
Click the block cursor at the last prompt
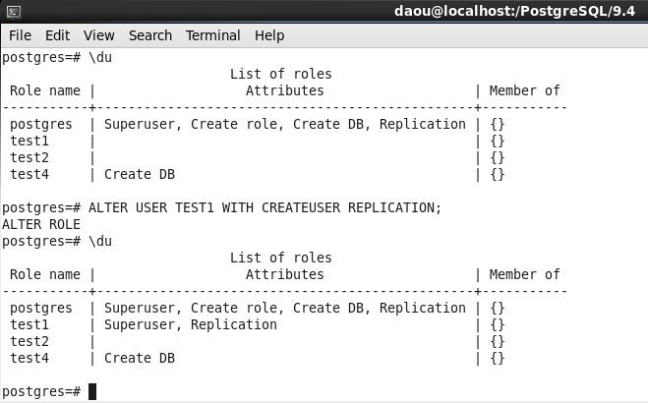click(92, 391)
